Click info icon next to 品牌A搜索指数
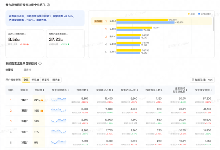The width and height of the screenshot is (220, 150). coord(25,34)
